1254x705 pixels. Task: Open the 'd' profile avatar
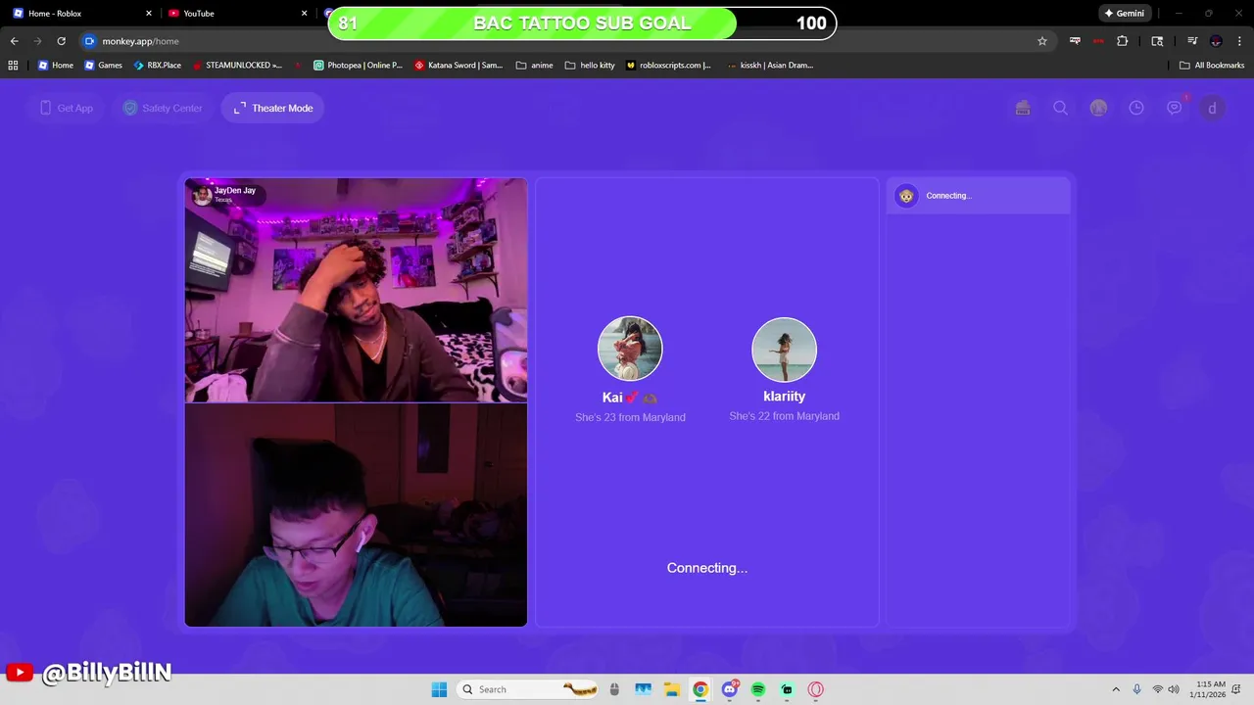click(1212, 108)
